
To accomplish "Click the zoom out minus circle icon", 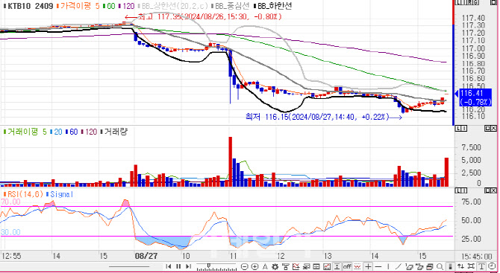I will (245, 266).
